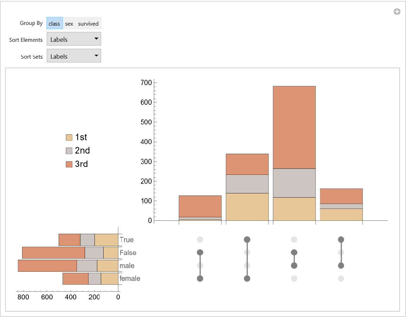
Task: Select the 'class' Group By option
Action: [54, 24]
